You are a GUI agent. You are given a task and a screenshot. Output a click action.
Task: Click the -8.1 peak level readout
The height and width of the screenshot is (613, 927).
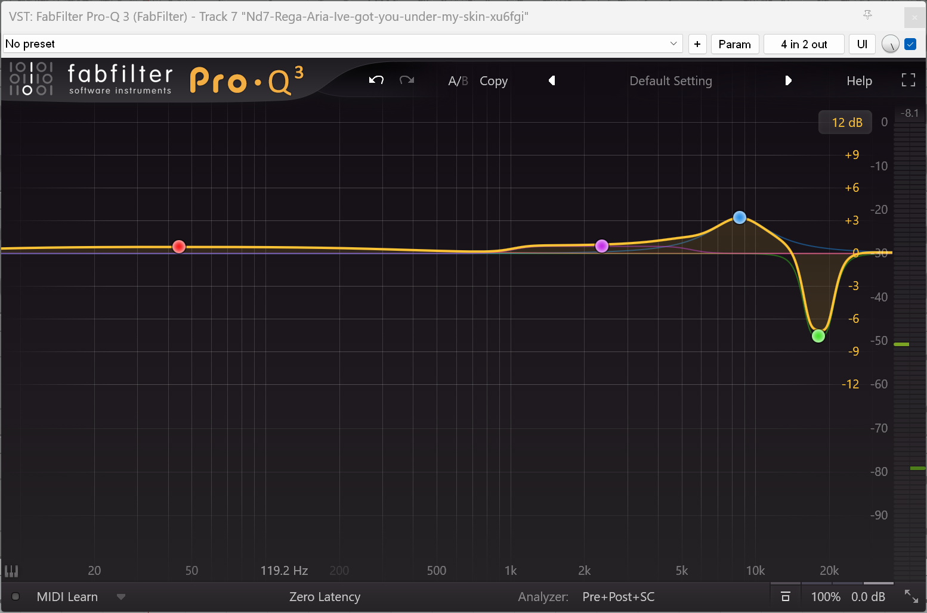pyautogui.click(x=910, y=113)
